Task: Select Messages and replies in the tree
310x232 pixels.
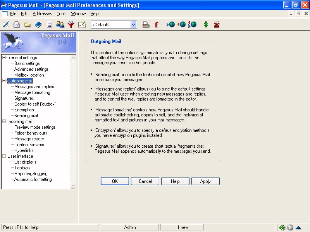Action: [x=34, y=87]
